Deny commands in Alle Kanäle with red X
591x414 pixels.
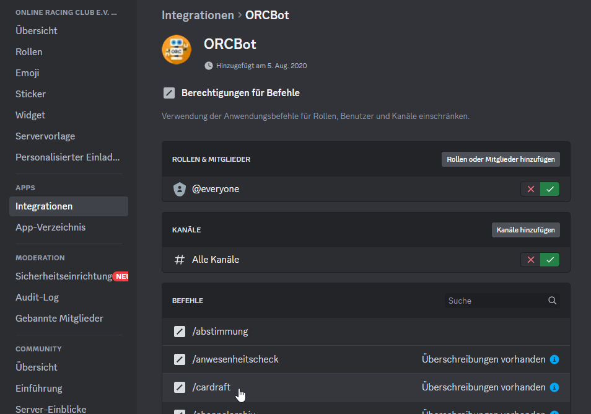(531, 260)
